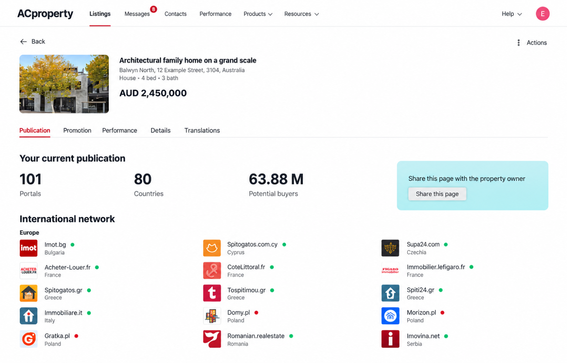Click the Gratka.pl portal name
Screen dimensions: 567x363
pos(57,336)
